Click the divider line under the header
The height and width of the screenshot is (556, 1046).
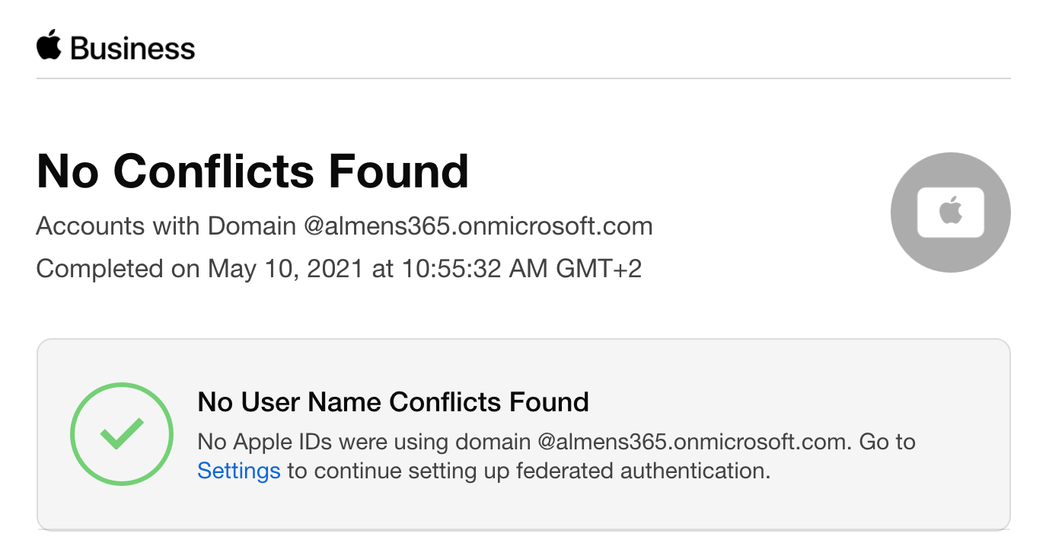(523, 78)
